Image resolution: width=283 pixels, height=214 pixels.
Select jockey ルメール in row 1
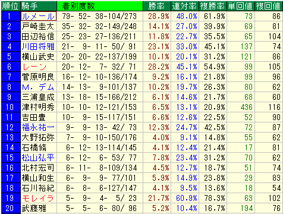(x=39, y=16)
